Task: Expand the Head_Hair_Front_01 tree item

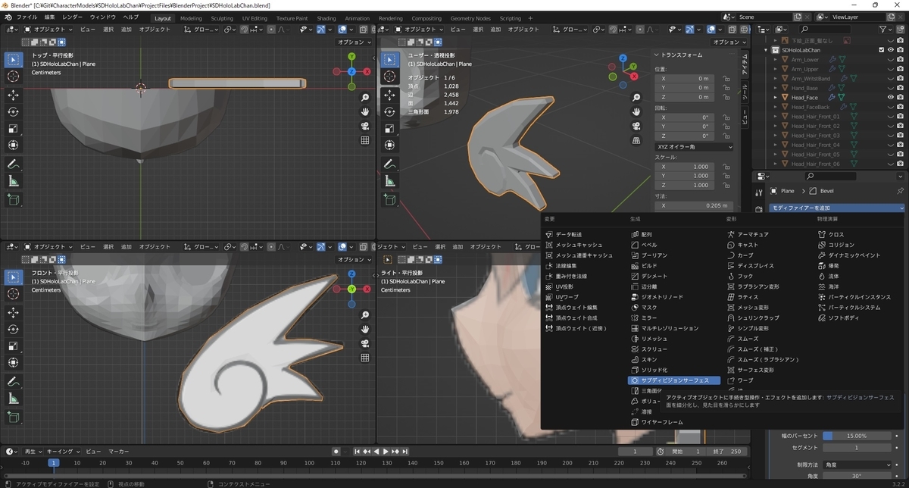Action: 775,117
